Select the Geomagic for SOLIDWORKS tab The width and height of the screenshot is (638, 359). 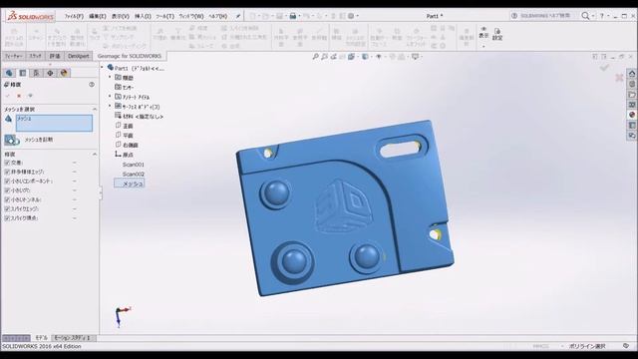tap(130, 56)
